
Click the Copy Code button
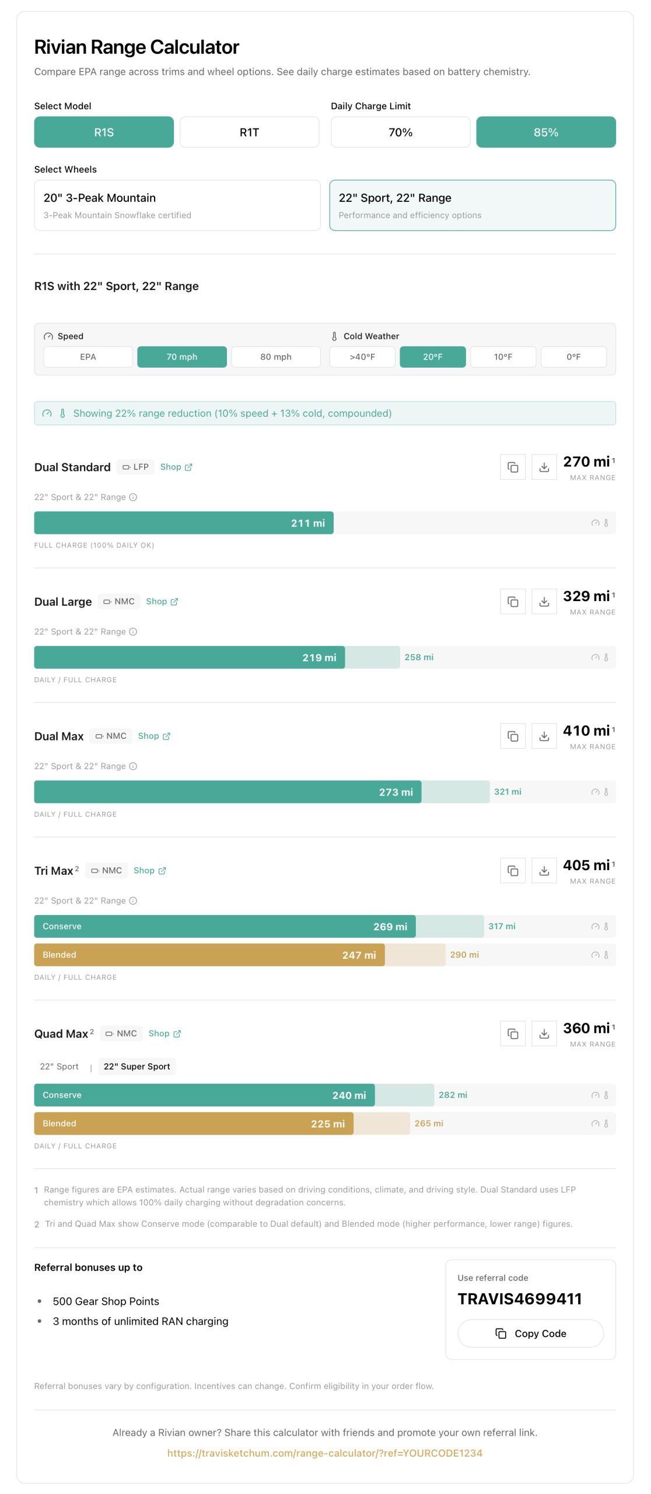(x=530, y=1333)
